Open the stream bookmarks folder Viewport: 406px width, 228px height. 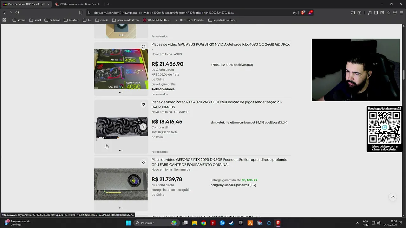(19, 20)
